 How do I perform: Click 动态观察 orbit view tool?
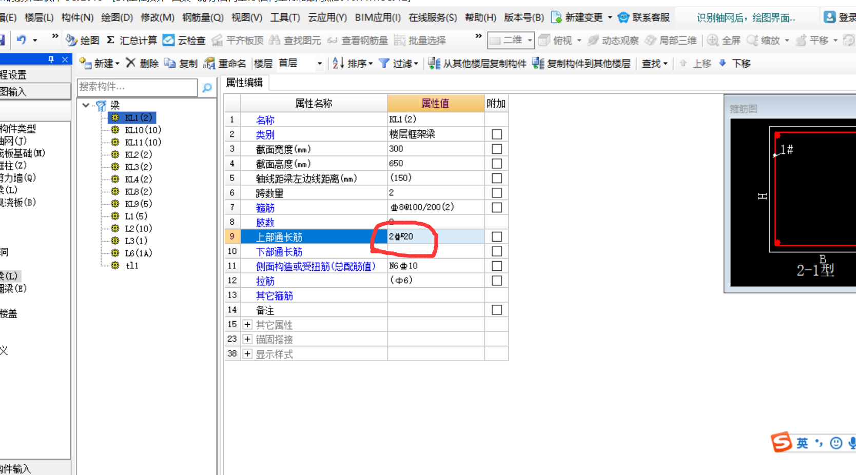point(613,40)
